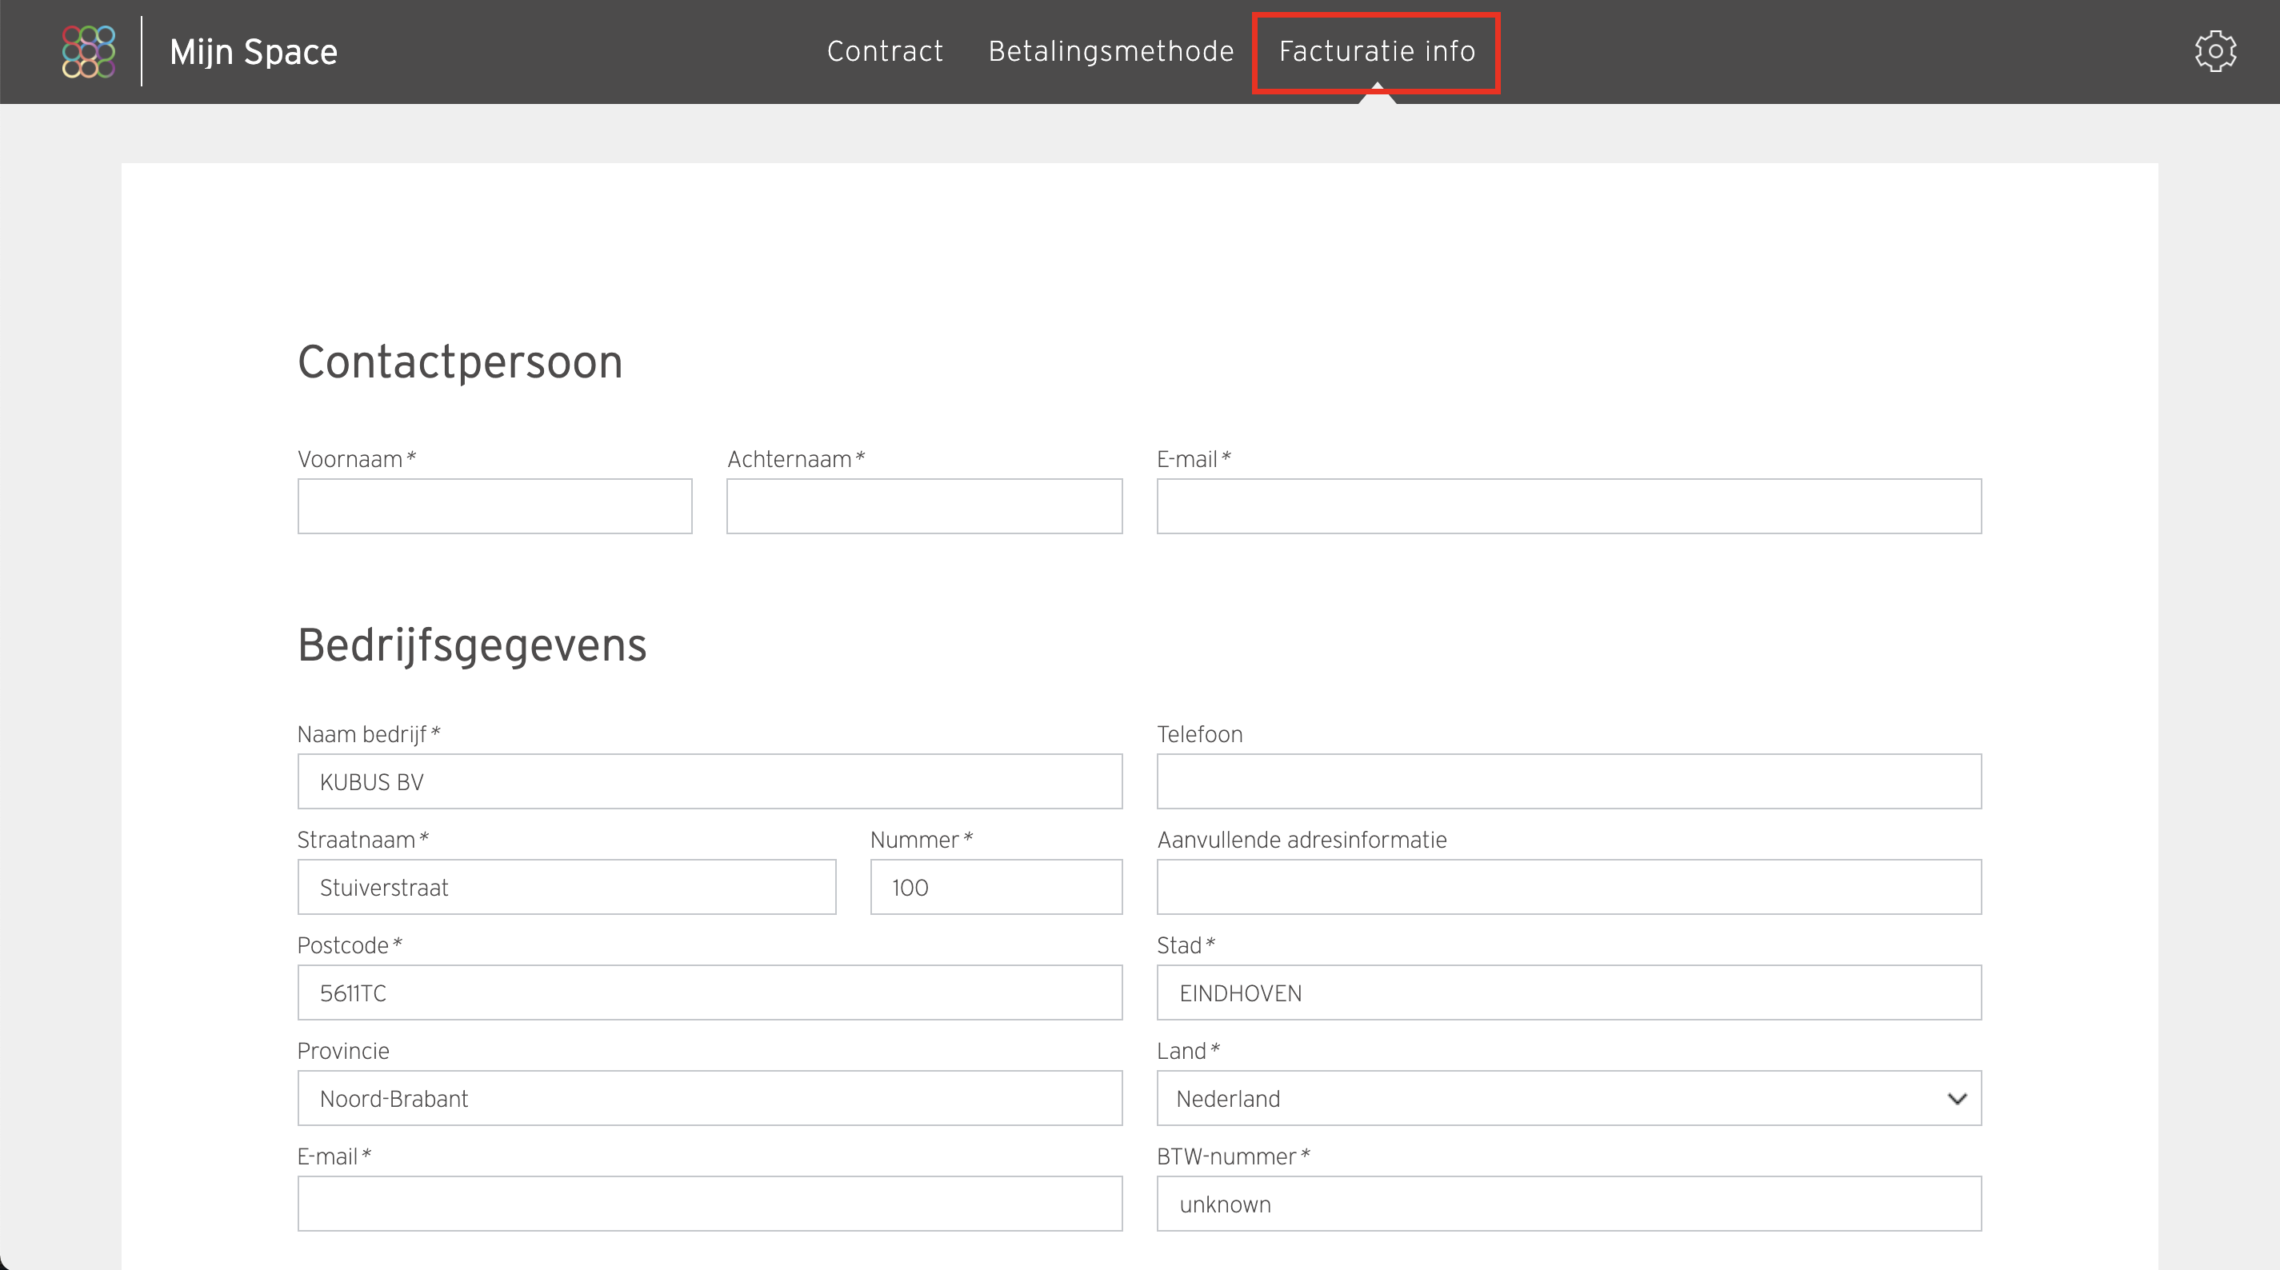Click the colorful circles logo icon
The height and width of the screenshot is (1270, 2280).
click(x=89, y=51)
